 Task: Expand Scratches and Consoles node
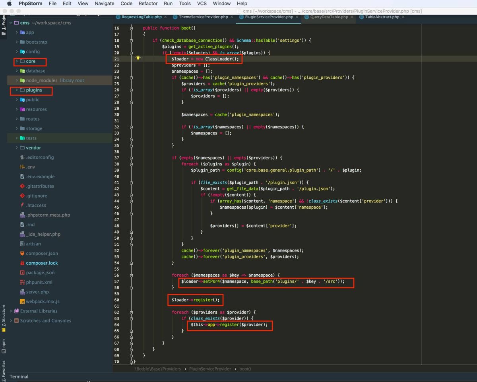[x=11, y=321]
